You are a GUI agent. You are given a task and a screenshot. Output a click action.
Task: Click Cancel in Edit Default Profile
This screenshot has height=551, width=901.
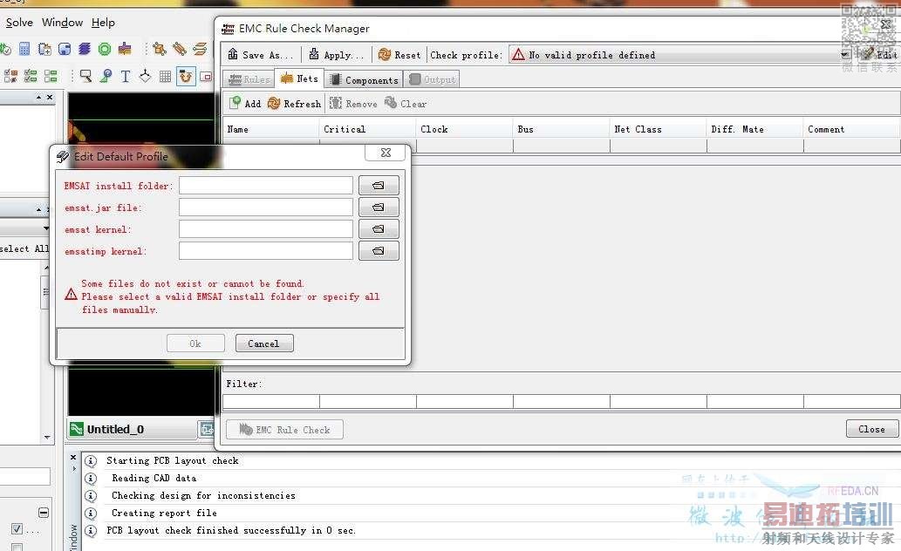click(263, 344)
